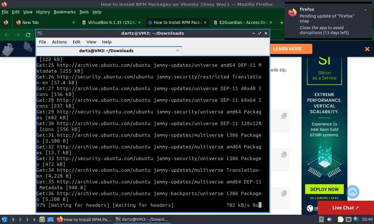Close the dartz@VM3 terminal tab
This screenshot has width=374, height=224.
[177, 50]
